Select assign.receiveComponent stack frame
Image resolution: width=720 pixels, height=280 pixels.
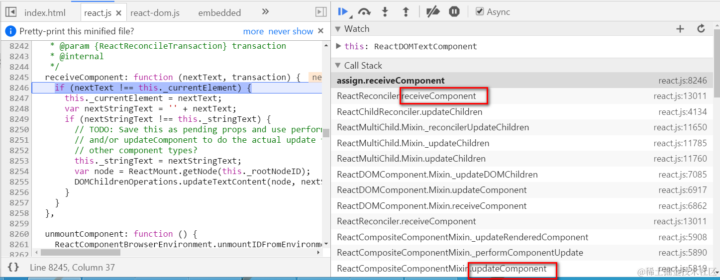click(521, 81)
